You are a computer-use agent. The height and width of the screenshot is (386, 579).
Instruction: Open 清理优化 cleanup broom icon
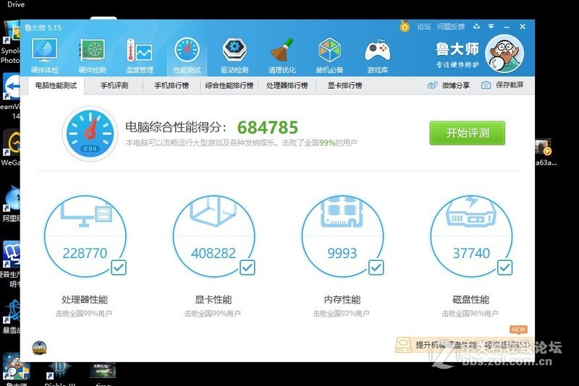(282, 56)
